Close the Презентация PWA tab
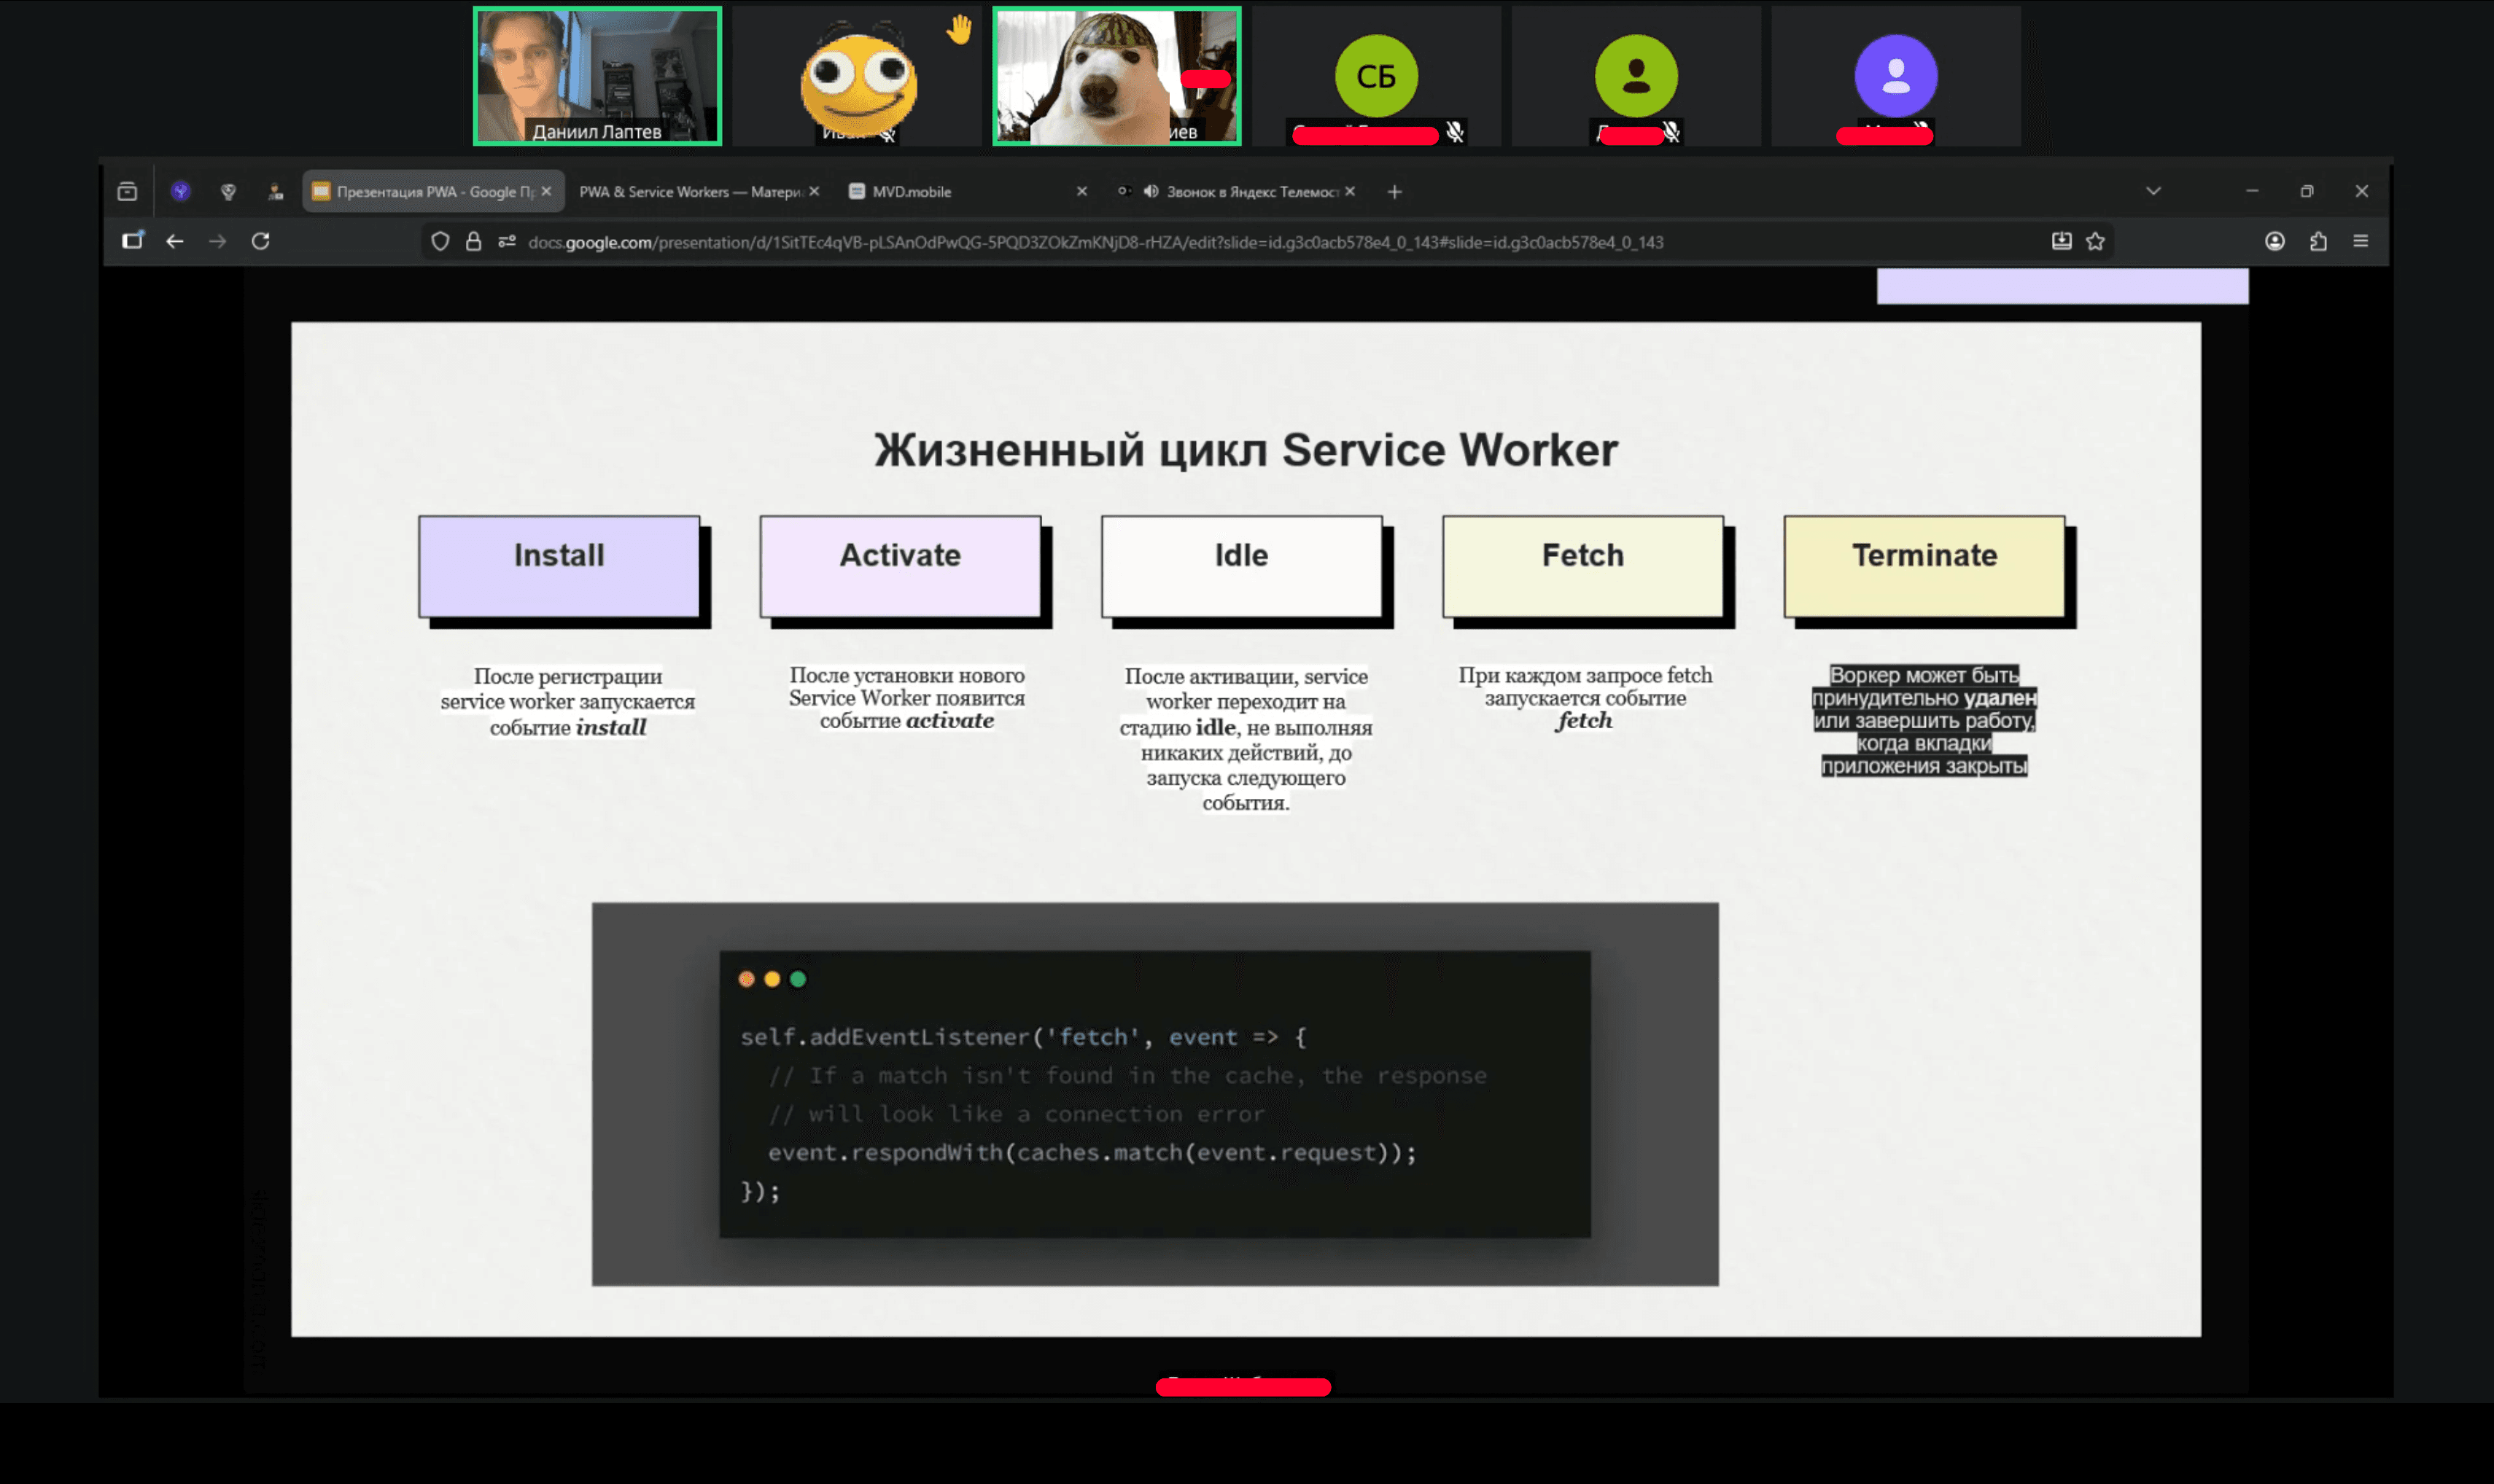The height and width of the screenshot is (1484, 2494). pyautogui.click(x=546, y=191)
